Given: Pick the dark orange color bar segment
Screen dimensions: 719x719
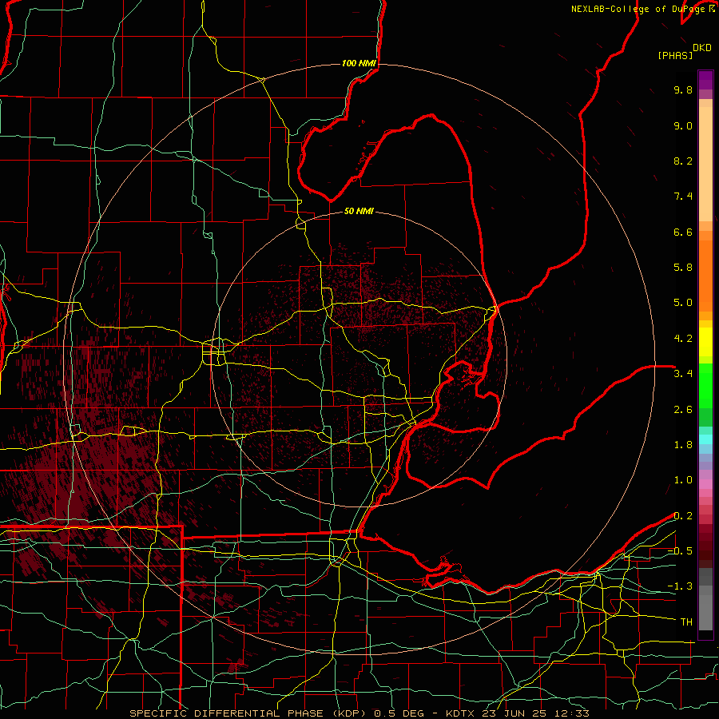Looking at the screenshot, I should tap(705, 276).
